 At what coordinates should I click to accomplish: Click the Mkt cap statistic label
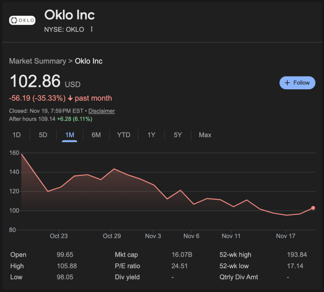click(x=126, y=255)
